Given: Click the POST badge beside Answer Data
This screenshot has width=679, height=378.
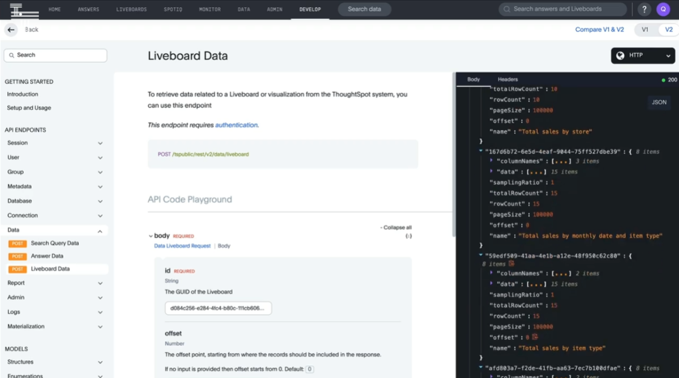Looking at the screenshot, I should 17,256.
